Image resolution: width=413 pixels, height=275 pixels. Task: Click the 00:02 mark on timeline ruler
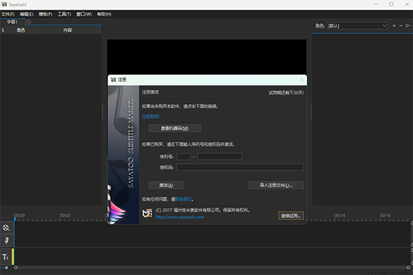tap(65, 215)
